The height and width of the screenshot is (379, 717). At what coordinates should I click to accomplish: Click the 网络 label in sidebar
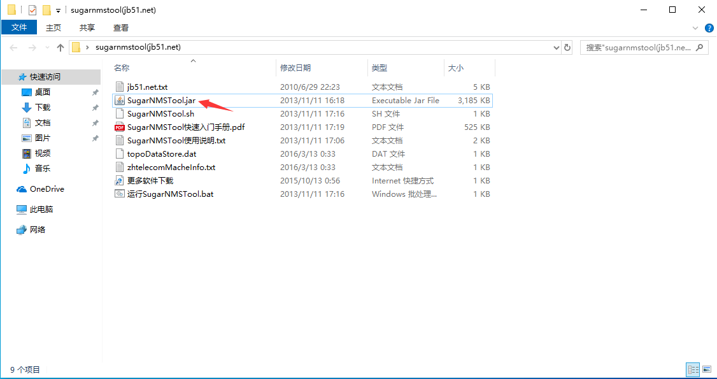(38, 230)
